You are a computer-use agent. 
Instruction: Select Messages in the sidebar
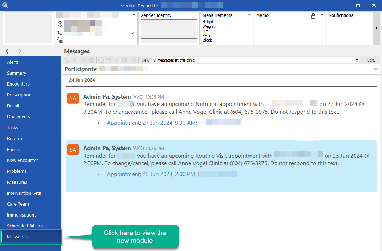click(17, 237)
